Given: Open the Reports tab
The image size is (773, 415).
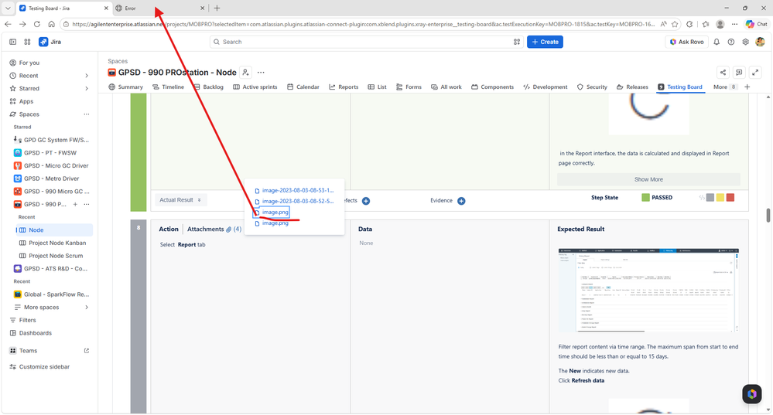Looking at the screenshot, I should [x=344, y=87].
